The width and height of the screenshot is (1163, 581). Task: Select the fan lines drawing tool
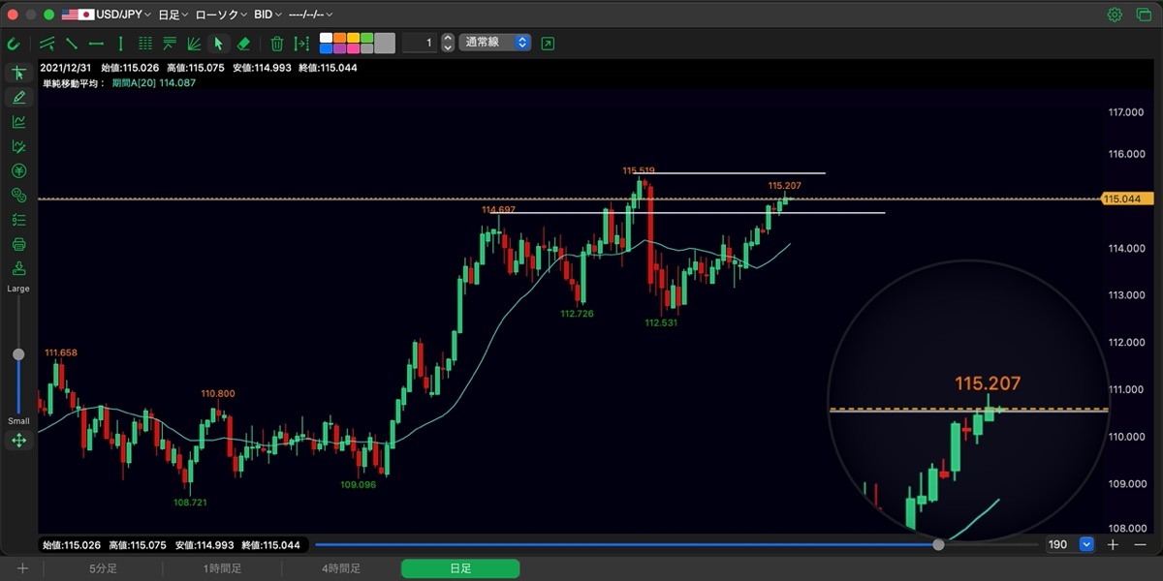pos(194,44)
